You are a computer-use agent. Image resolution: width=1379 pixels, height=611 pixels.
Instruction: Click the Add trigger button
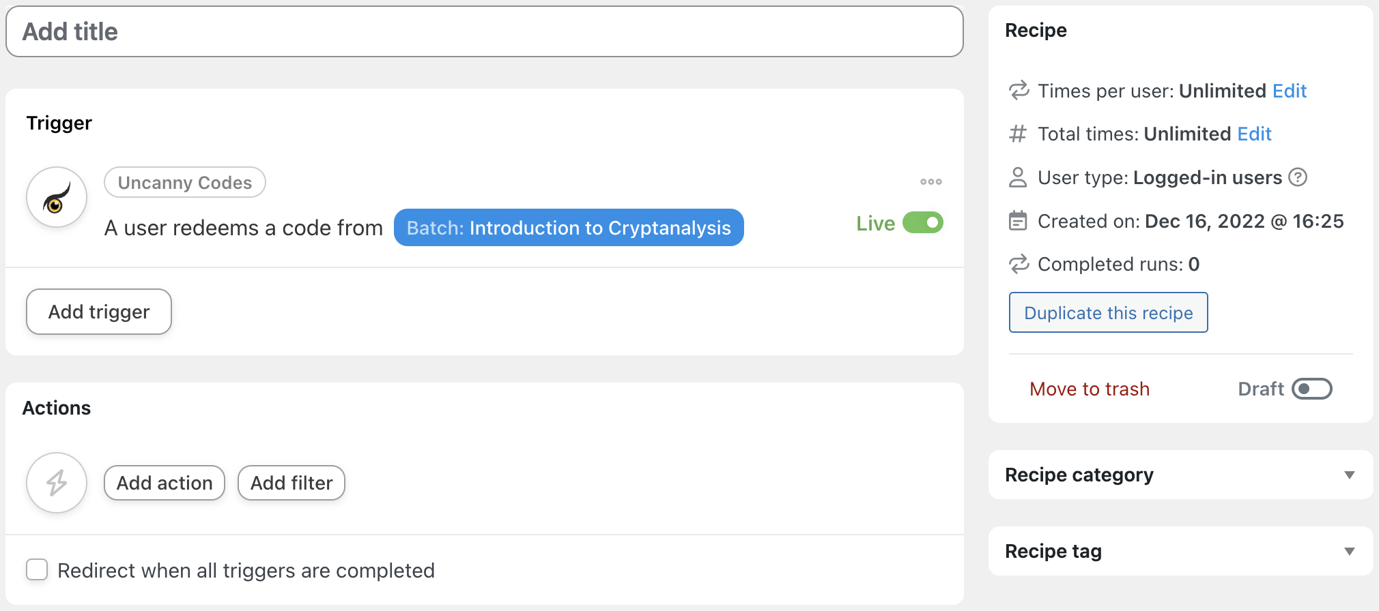pyautogui.click(x=99, y=312)
